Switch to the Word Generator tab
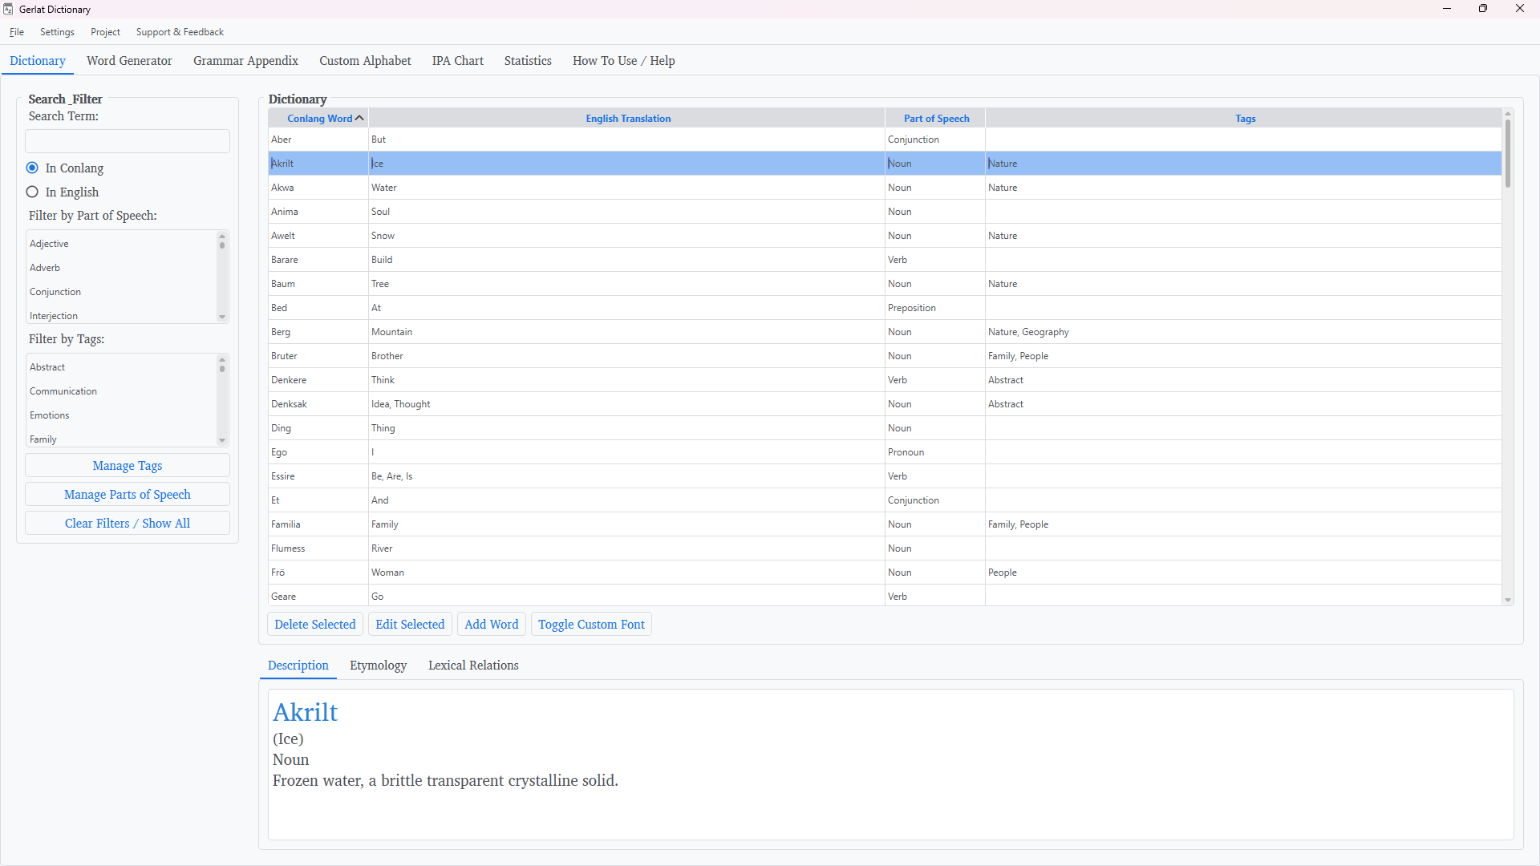 (129, 61)
